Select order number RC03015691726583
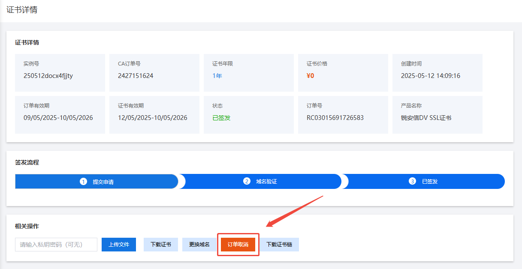This screenshot has width=522, height=269. pos(335,118)
